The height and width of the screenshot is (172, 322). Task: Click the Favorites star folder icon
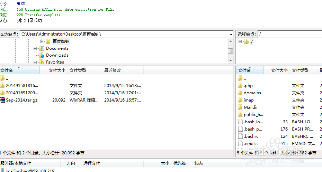point(42,62)
